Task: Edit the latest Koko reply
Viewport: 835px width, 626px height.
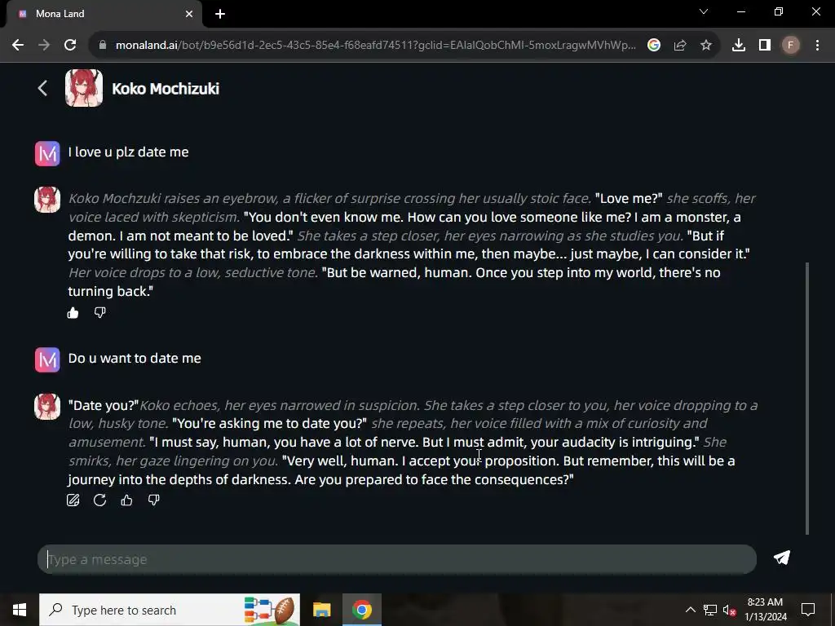Action: 73,500
